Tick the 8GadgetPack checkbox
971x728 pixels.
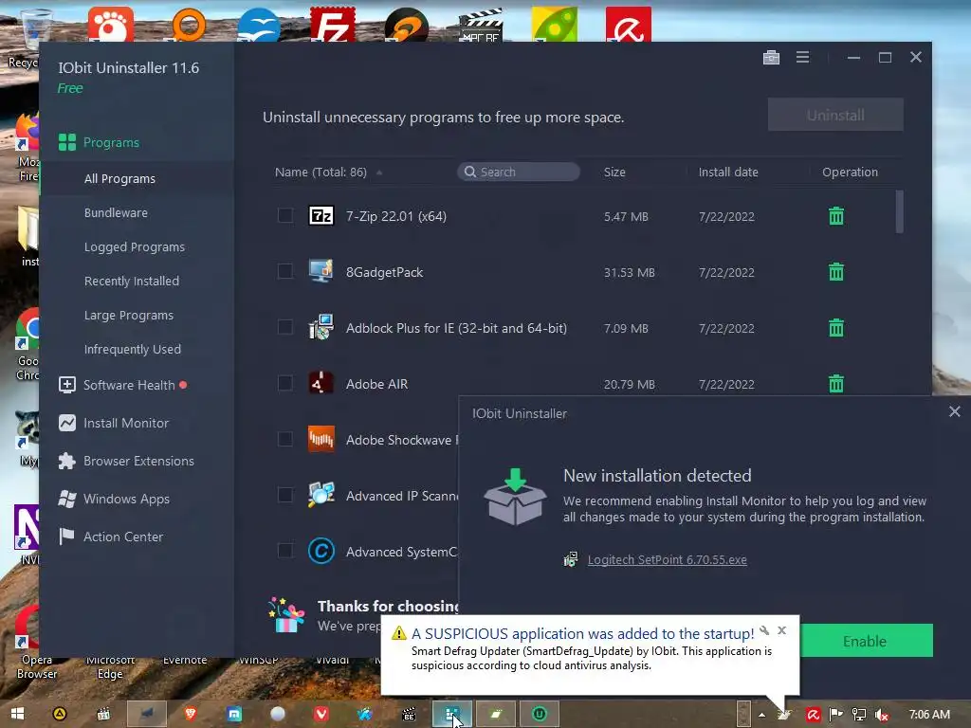point(284,271)
